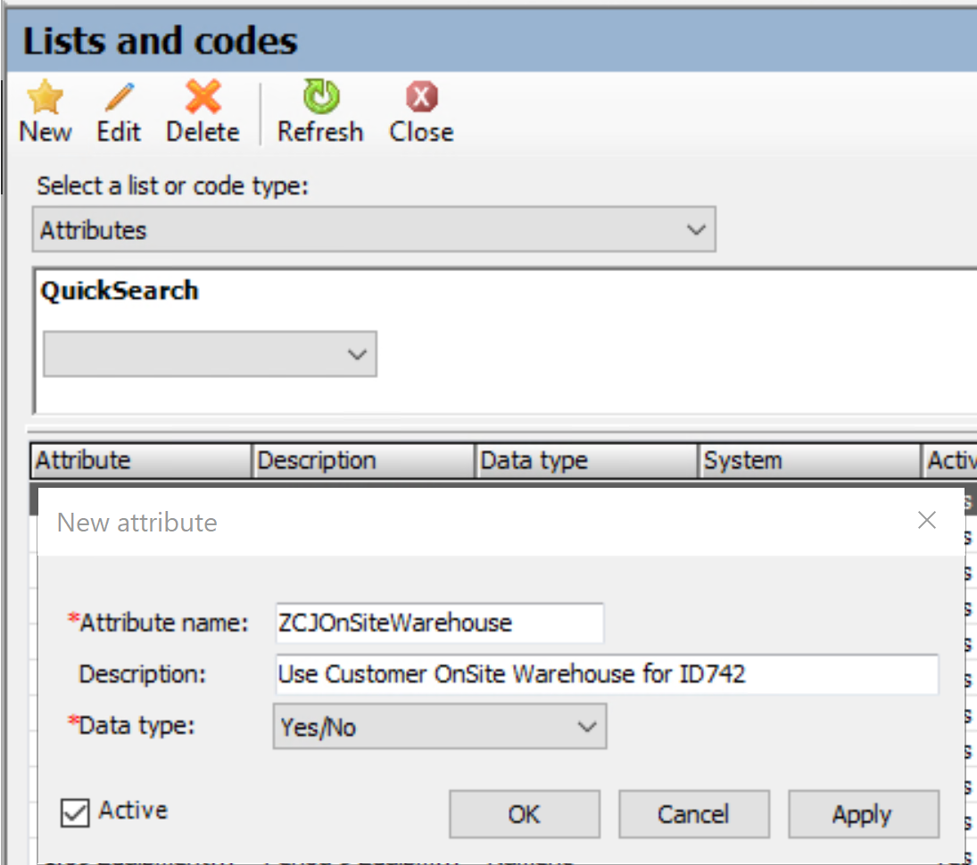Click the Description input field
977x865 pixels.
tap(607, 674)
